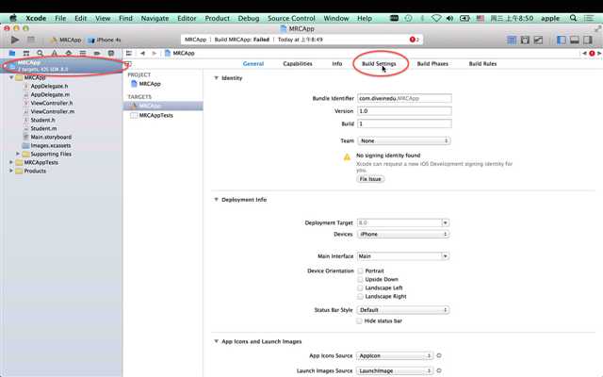Open ViewController.m in navigator
This screenshot has width=603, height=377.
[x=53, y=111]
